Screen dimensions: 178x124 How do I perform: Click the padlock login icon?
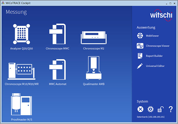(160, 109)
